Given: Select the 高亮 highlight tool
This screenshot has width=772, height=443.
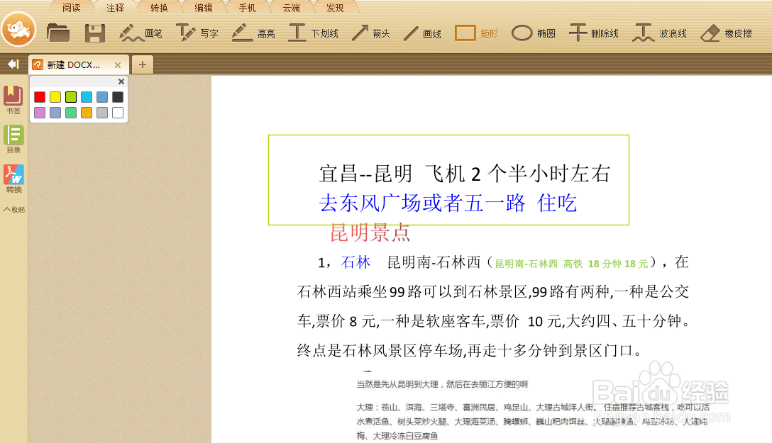Looking at the screenshot, I should click(x=253, y=33).
